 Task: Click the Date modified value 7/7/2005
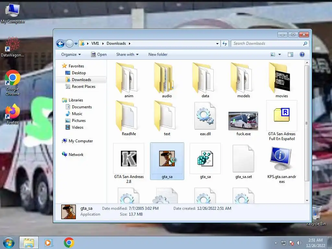coord(144,208)
